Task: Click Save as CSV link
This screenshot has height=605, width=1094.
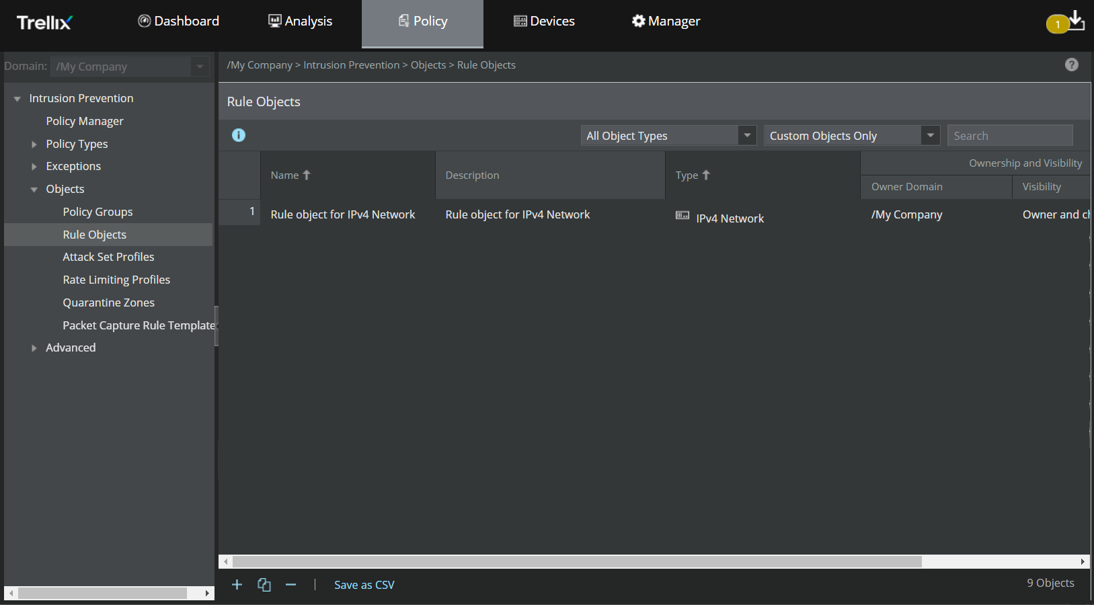Action: [x=364, y=585]
